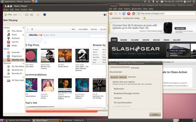This screenshot has width=196, height=122.
Task: Open the Applications menu in top panel
Action: [10, 2]
